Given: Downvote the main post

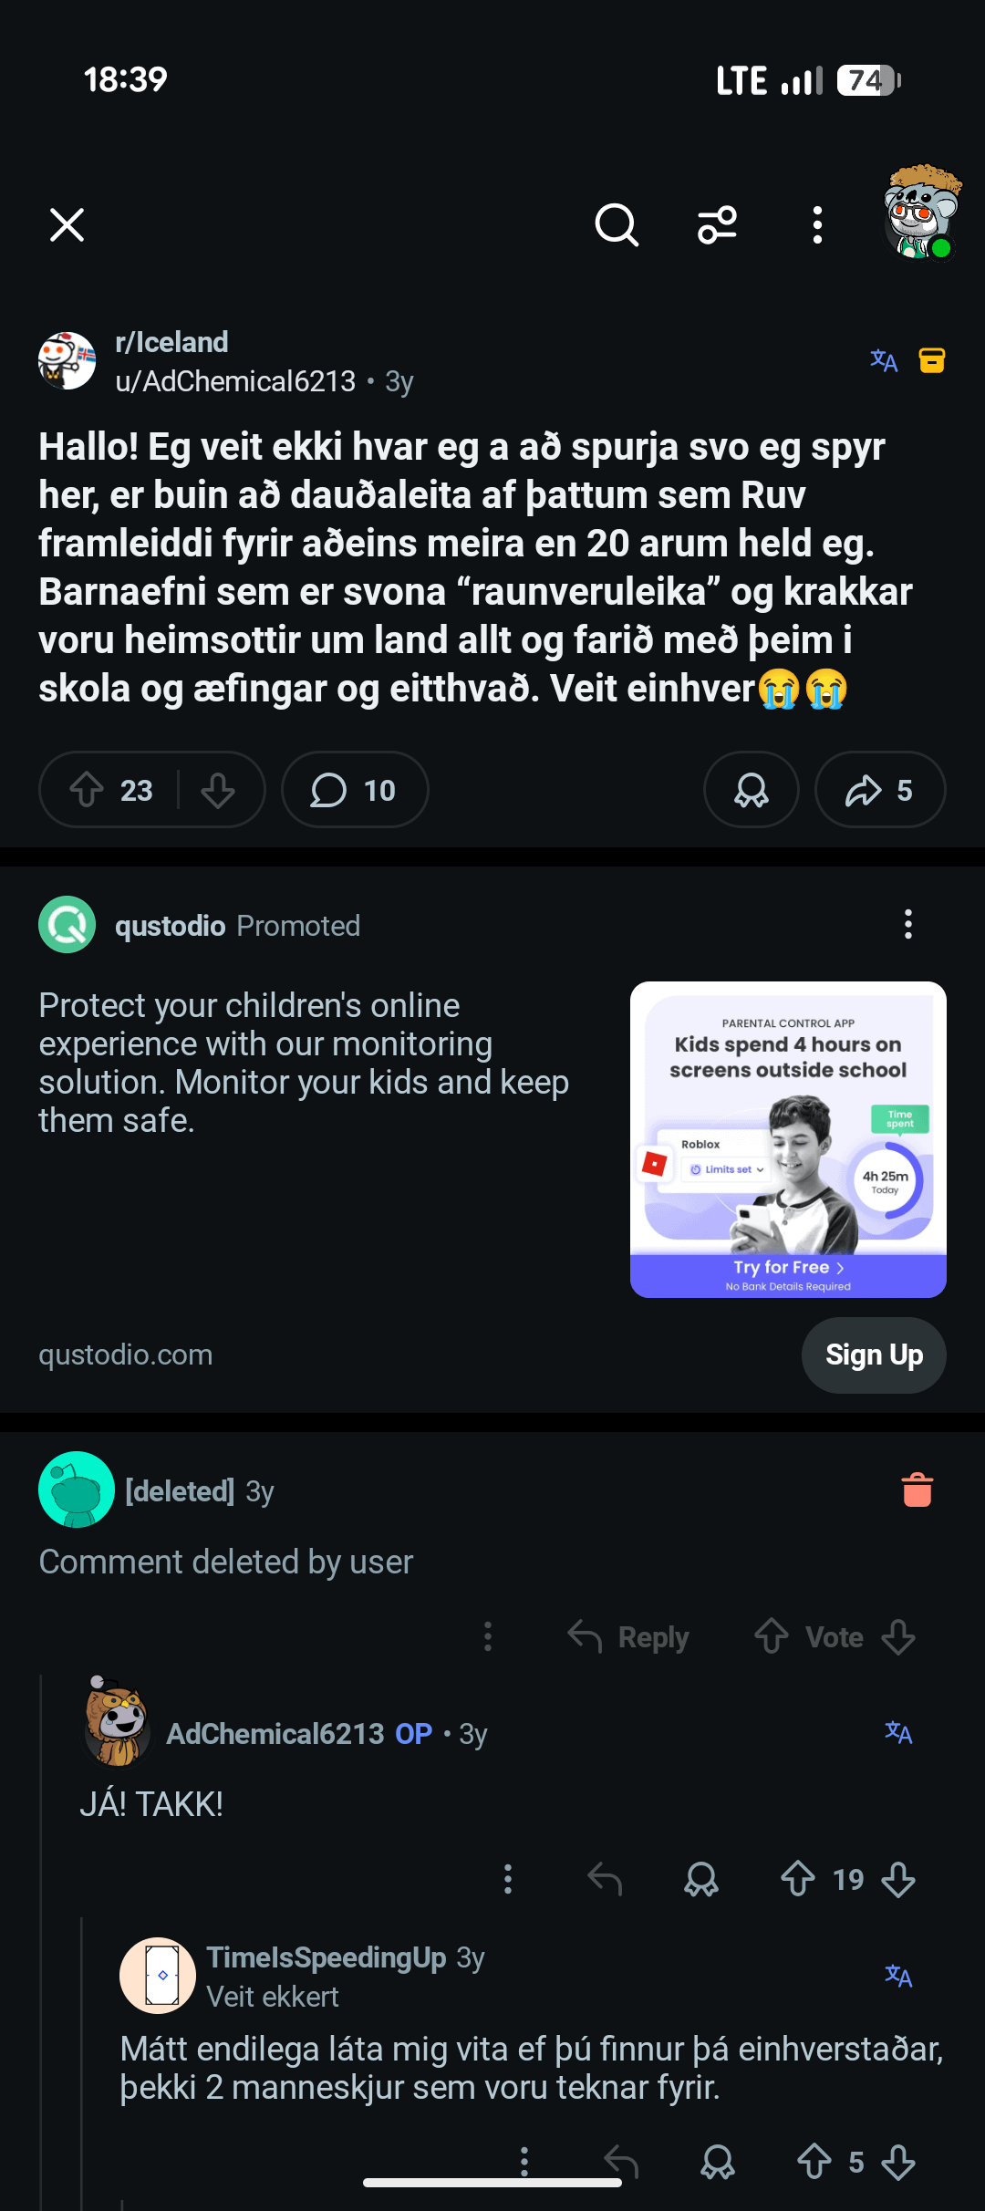Looking at the screenshot, I should click(218, 790).
